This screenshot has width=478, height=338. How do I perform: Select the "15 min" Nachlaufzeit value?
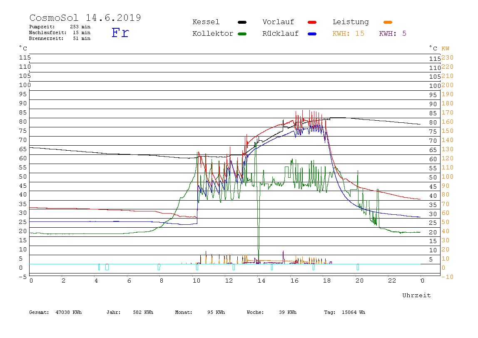[x=81, y=32]
